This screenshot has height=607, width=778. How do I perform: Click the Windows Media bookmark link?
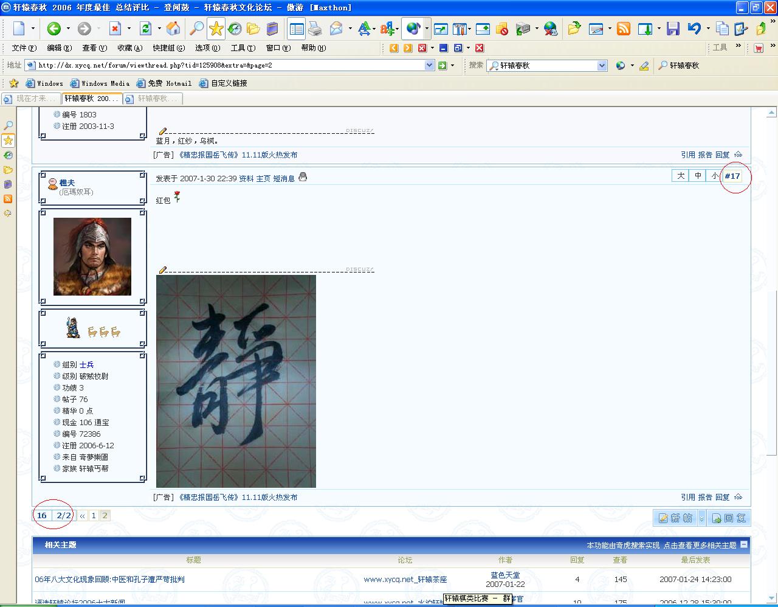(100, 83)
